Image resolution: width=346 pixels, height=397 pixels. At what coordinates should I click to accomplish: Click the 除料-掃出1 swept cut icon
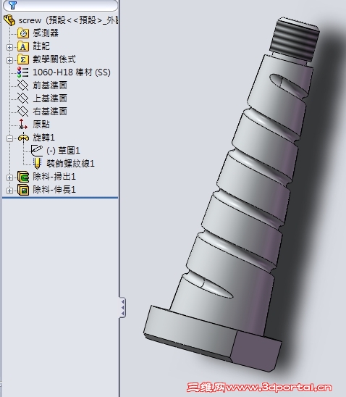[x=23, y=177]
